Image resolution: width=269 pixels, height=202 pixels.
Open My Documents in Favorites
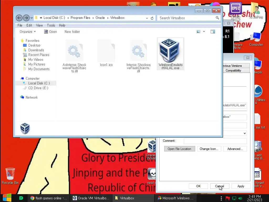(39, 69)
